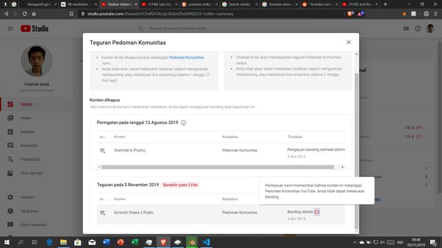Click the dialog vertical scrollbar down arrow
442x248 pixels.
356,231
